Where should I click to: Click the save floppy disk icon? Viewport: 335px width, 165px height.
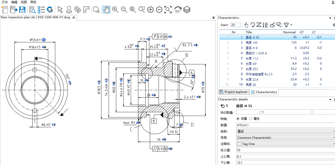tap(22, 10)
